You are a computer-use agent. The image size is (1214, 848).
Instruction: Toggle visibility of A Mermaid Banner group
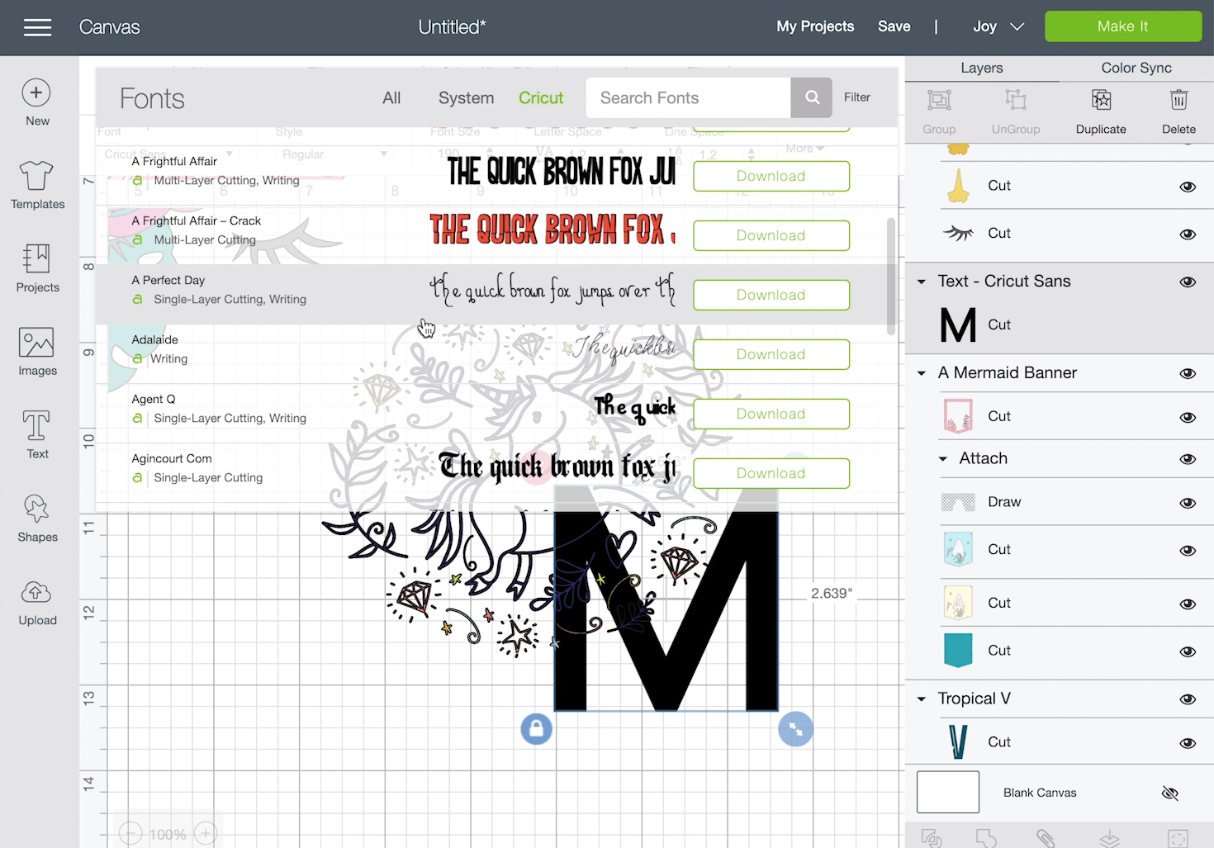click(x=1188, y=373)
